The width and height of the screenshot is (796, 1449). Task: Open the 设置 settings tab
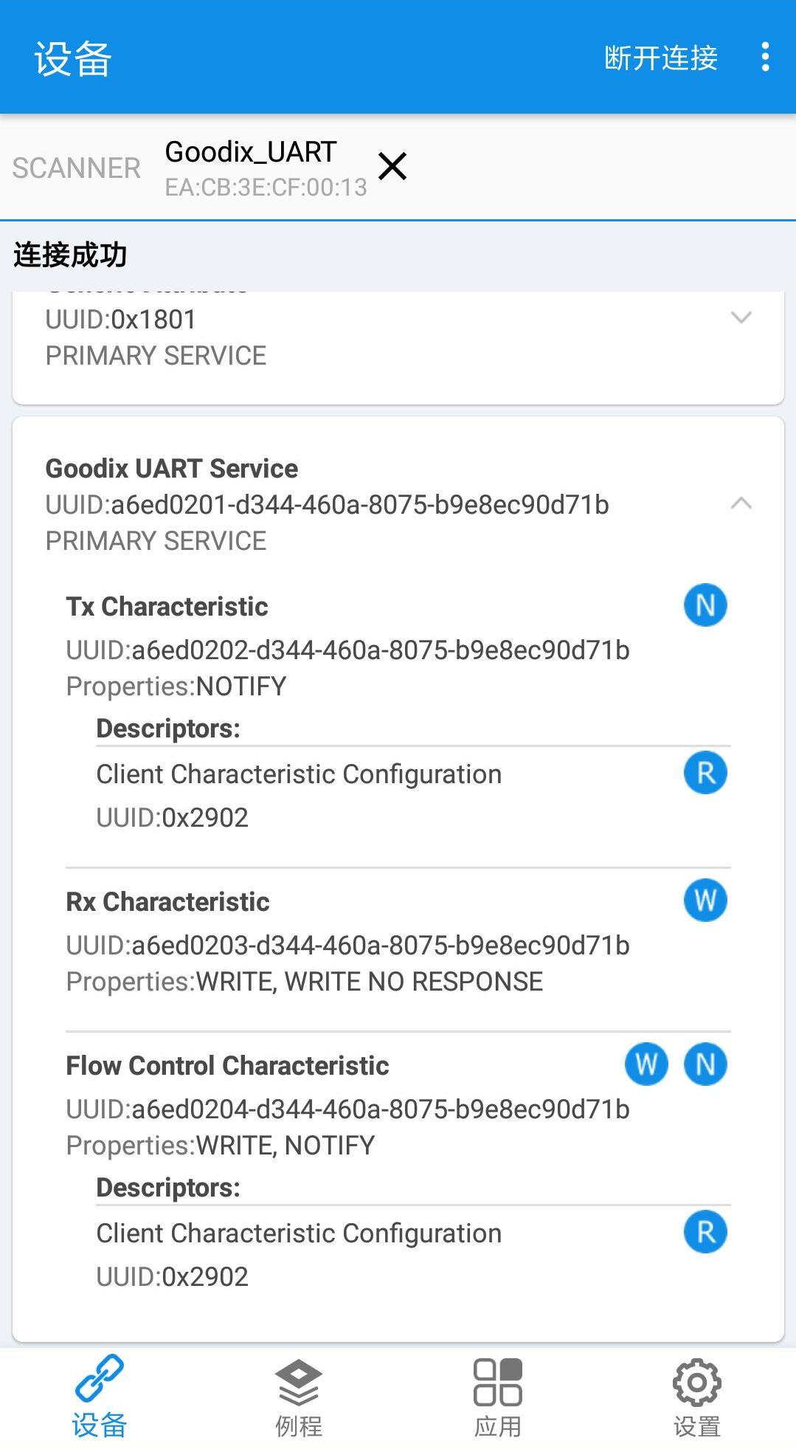coord(696,1397)
